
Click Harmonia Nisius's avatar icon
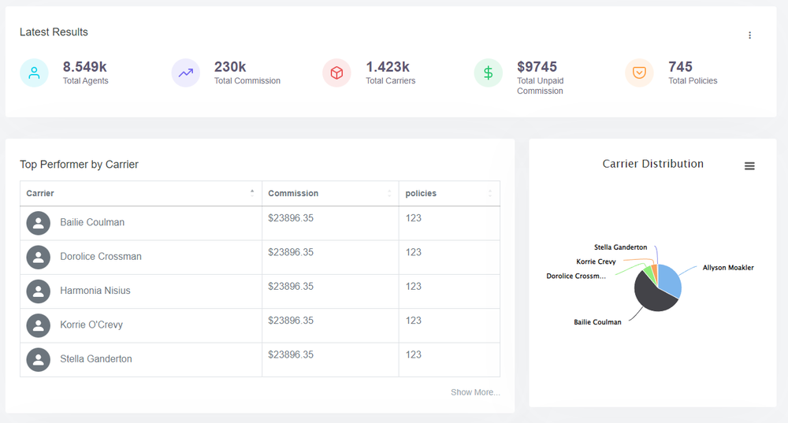point(38,291)
